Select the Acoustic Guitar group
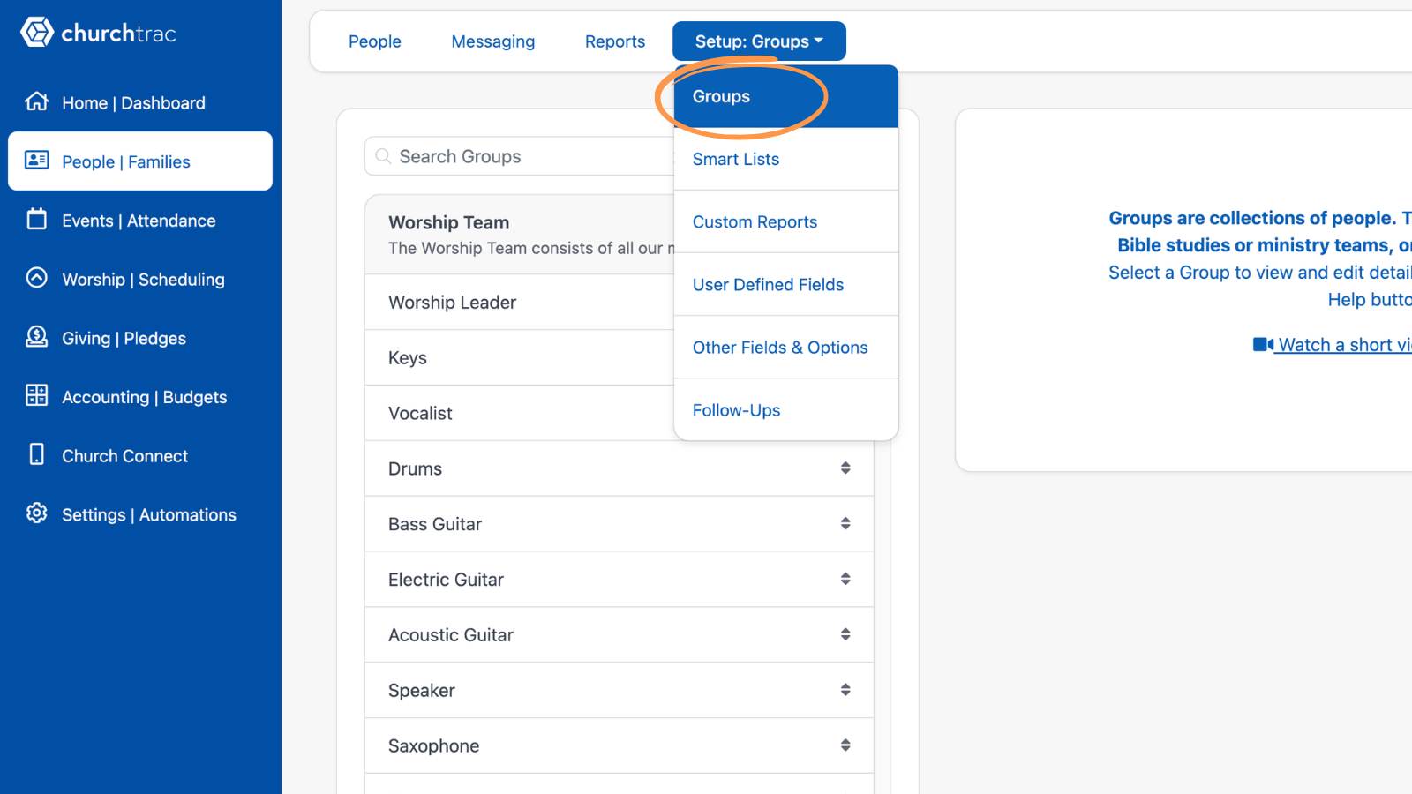This screenshot has width=1412, height=794. tap(619, 635)
